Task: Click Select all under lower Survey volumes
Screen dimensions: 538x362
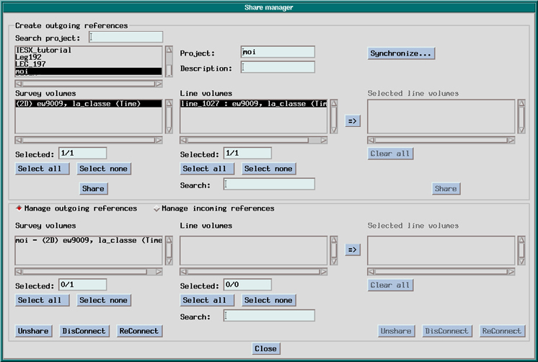Action: point(42,300)
